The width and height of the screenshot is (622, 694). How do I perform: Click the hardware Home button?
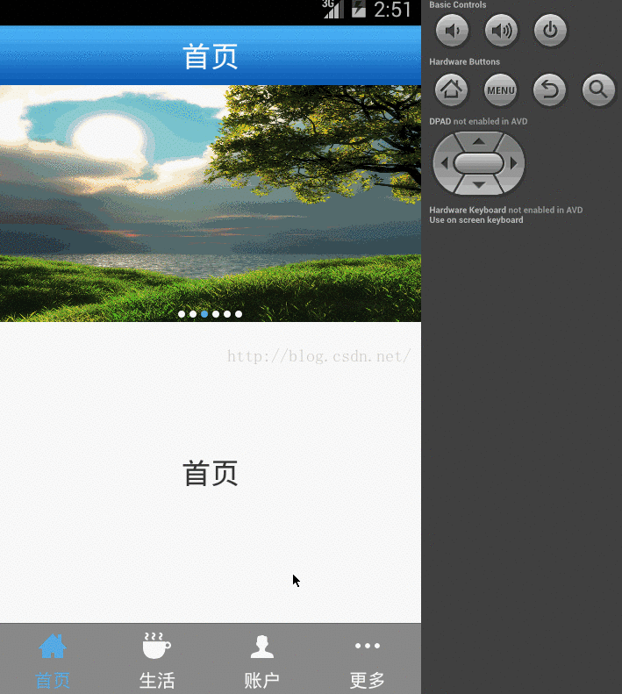(451, 89)
